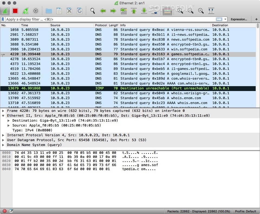Open the Expert Information status icon
The image size is (260, 214).
click(x=4, y=211)
